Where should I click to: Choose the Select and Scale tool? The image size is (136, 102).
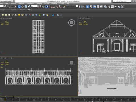pos(26,7)
